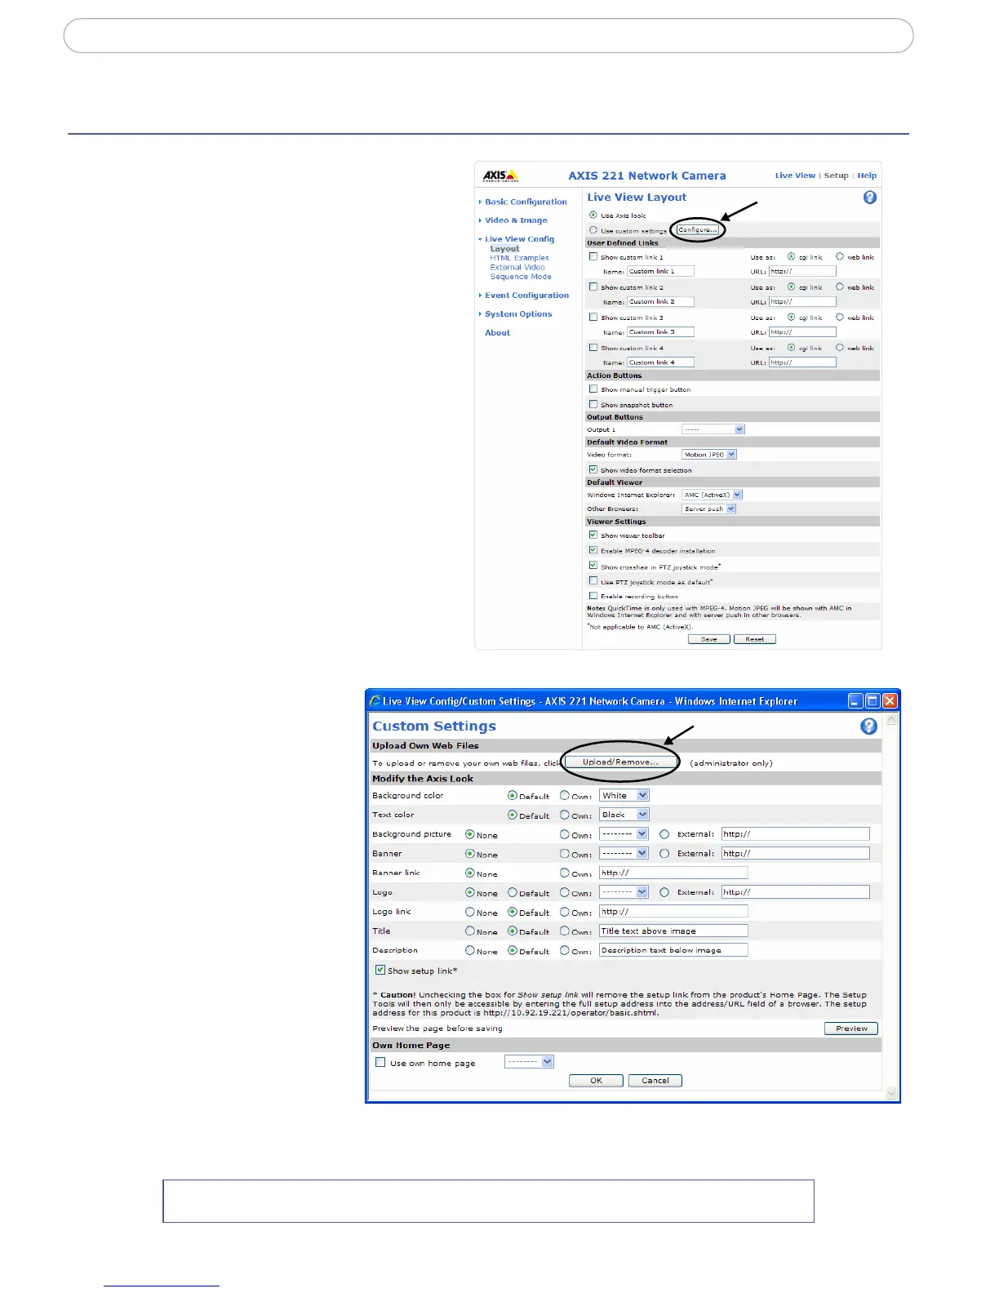This screenshot has width=999, height=1293.
Task: Click Title text above image field
Action: tap(673, 931)
